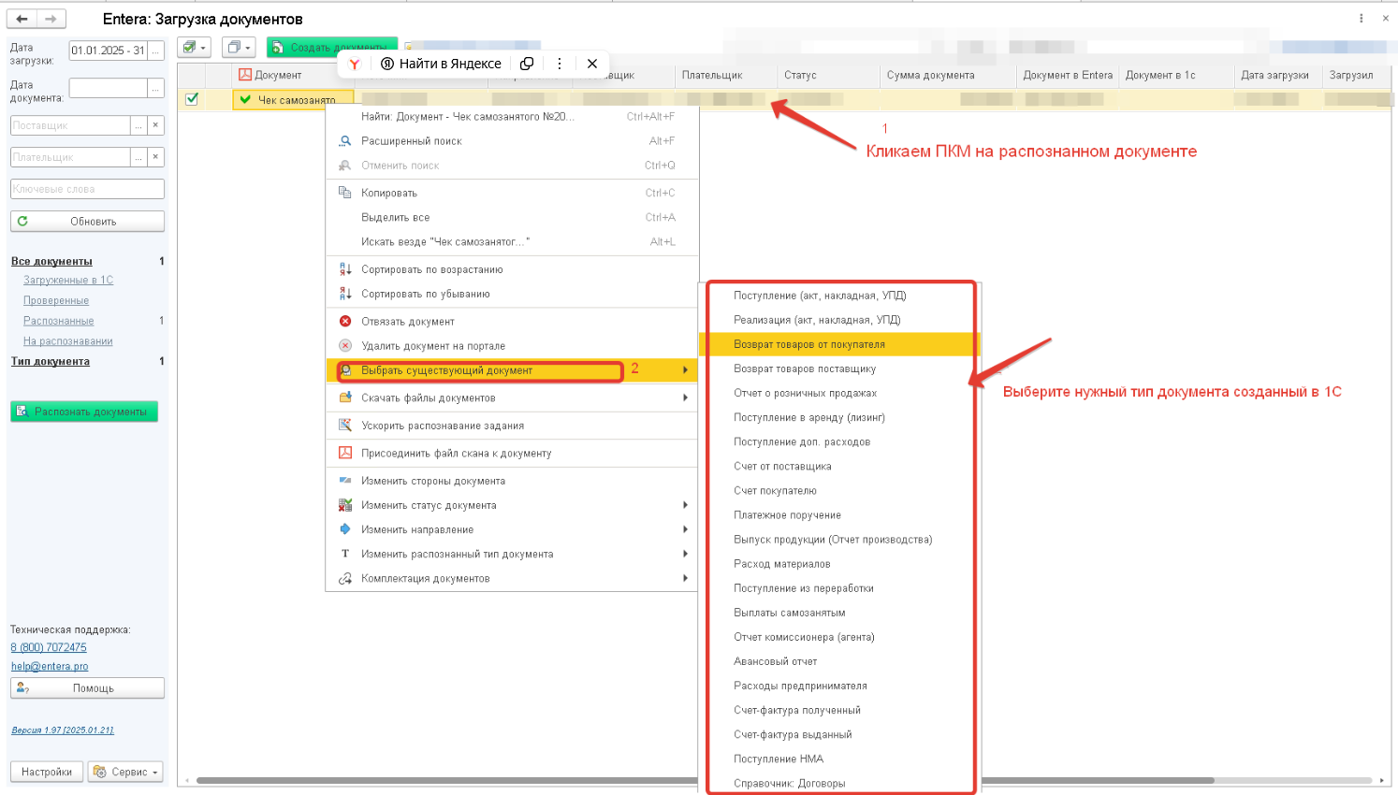Click the Создать документы green button

click(x=332, y=47)
